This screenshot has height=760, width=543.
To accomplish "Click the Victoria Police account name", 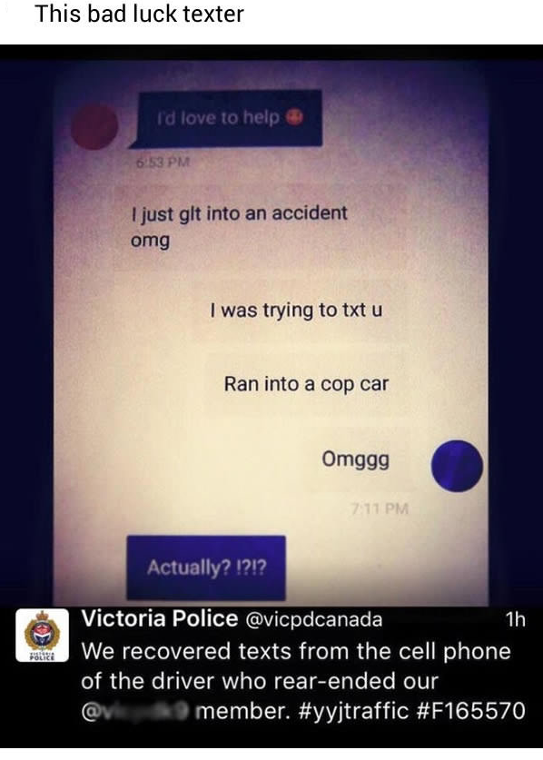I will (160, 618).
